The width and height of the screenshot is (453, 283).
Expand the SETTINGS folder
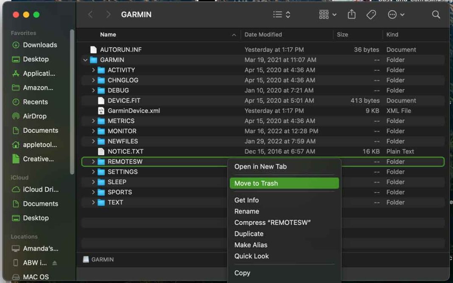[x=93, y=172]
